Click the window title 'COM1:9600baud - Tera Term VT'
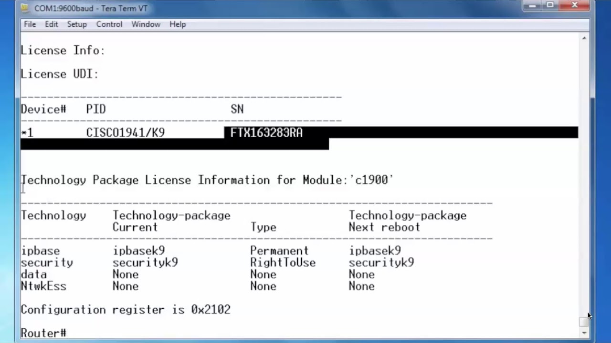The width and height of the screenshot is (611, 343). pyautogui.click(x=91, y=8)
